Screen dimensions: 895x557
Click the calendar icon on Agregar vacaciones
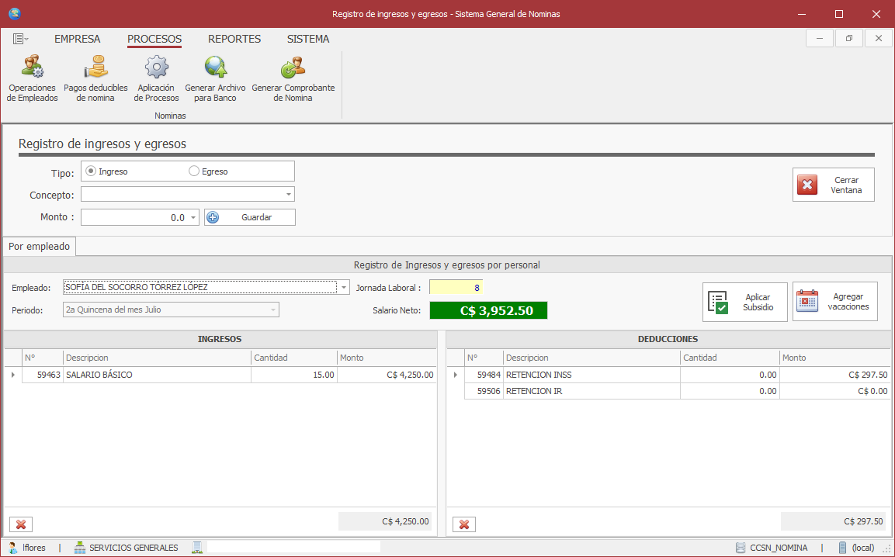coord(807,301)
